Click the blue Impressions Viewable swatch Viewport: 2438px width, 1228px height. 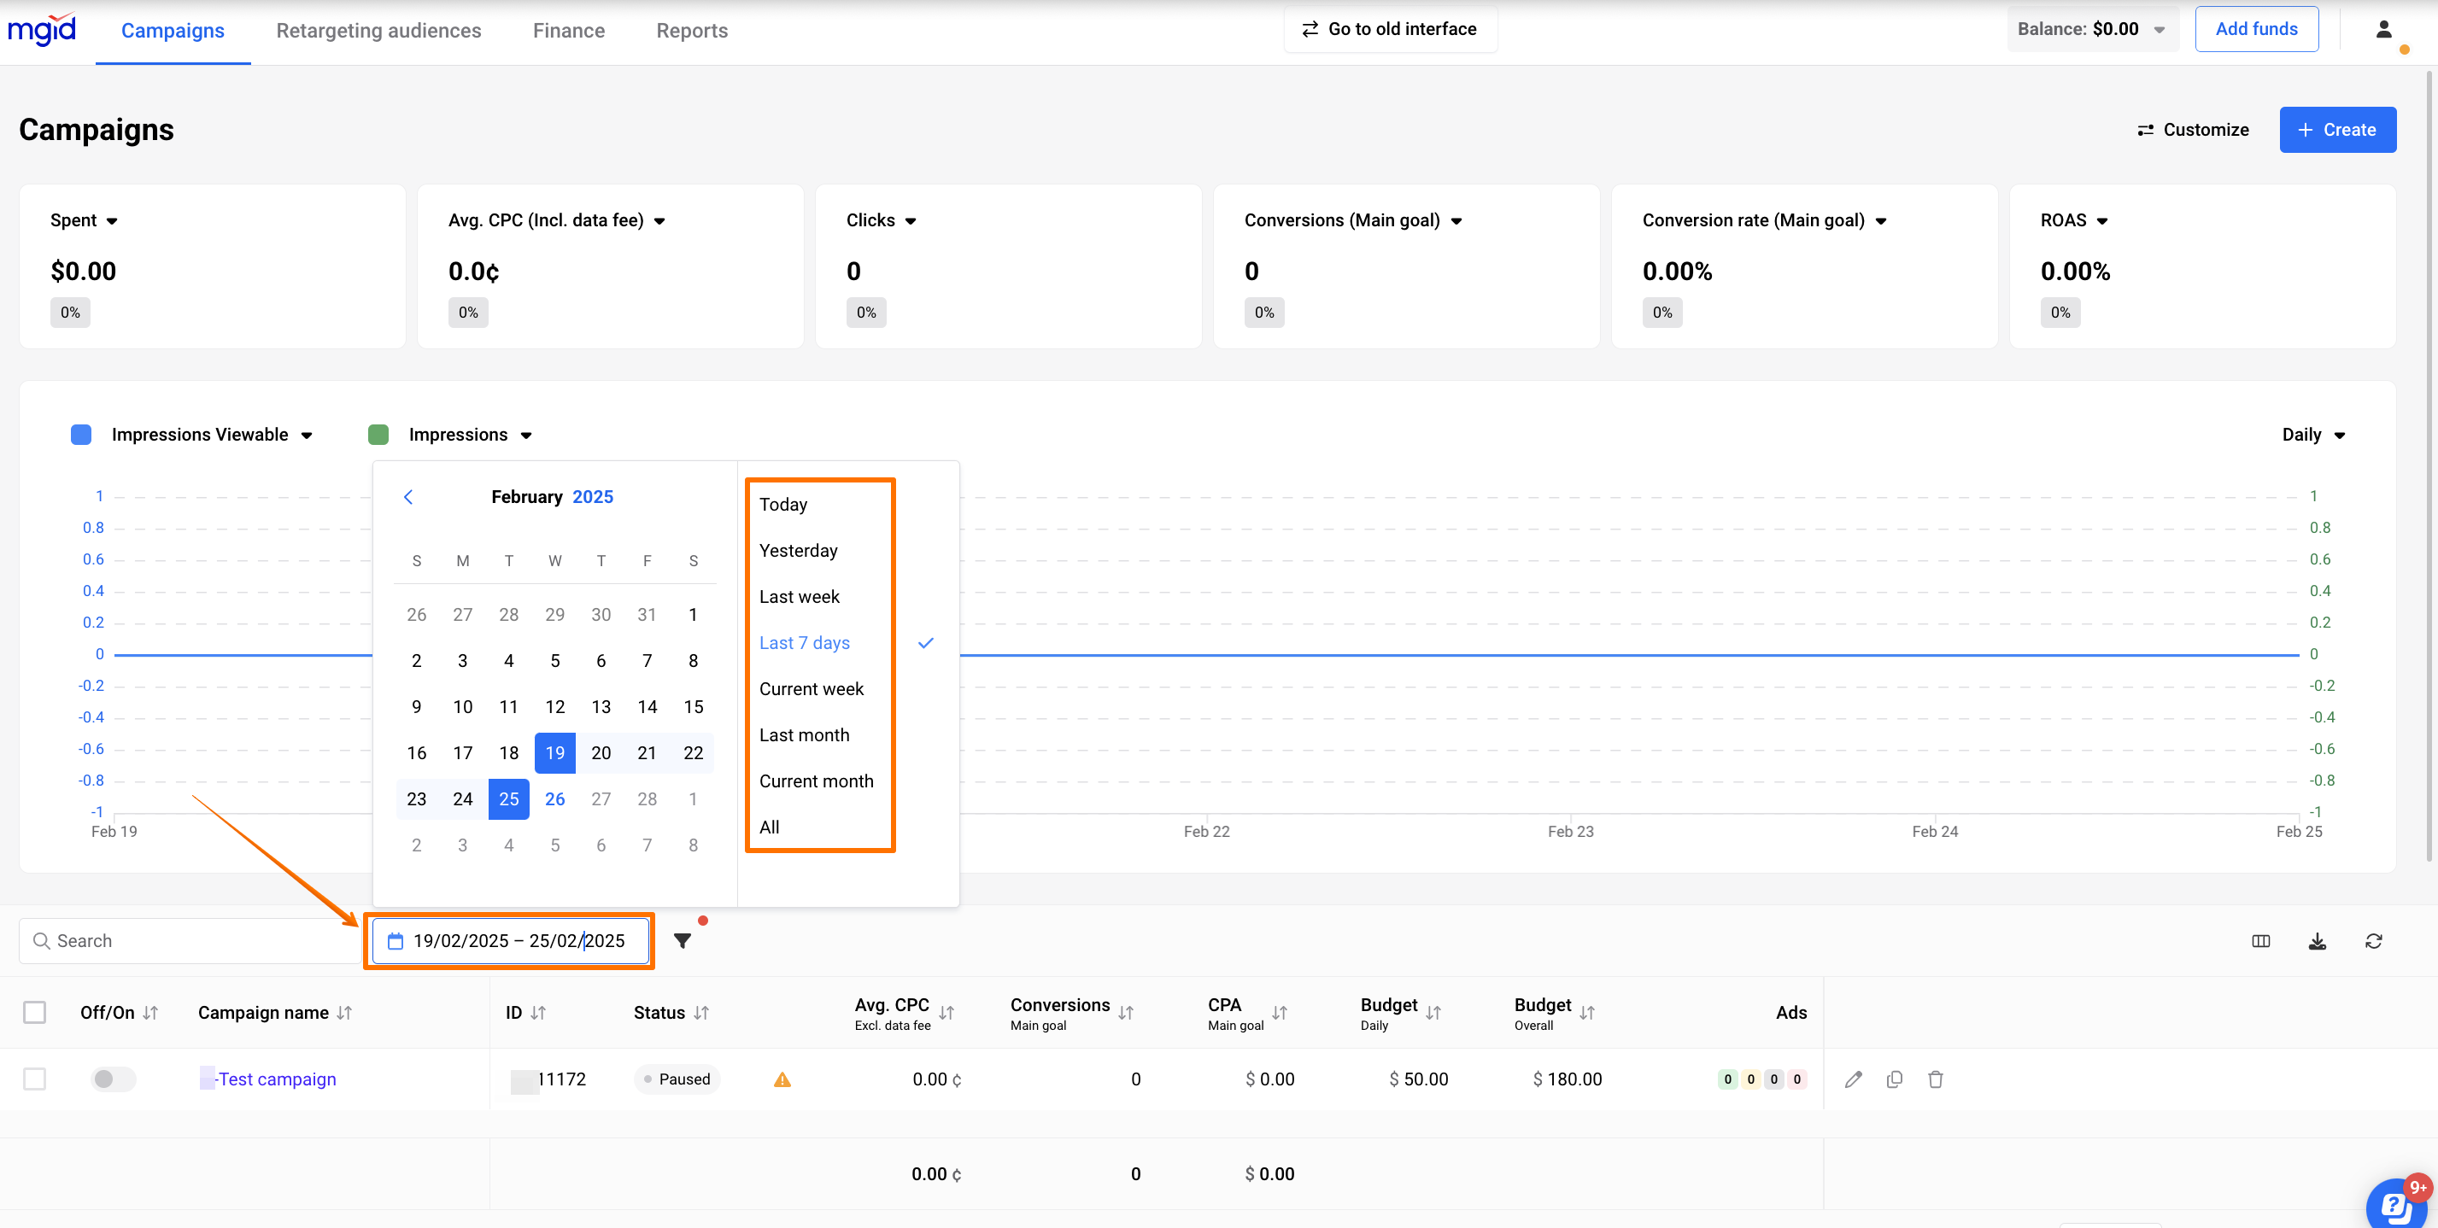[81, 435]
